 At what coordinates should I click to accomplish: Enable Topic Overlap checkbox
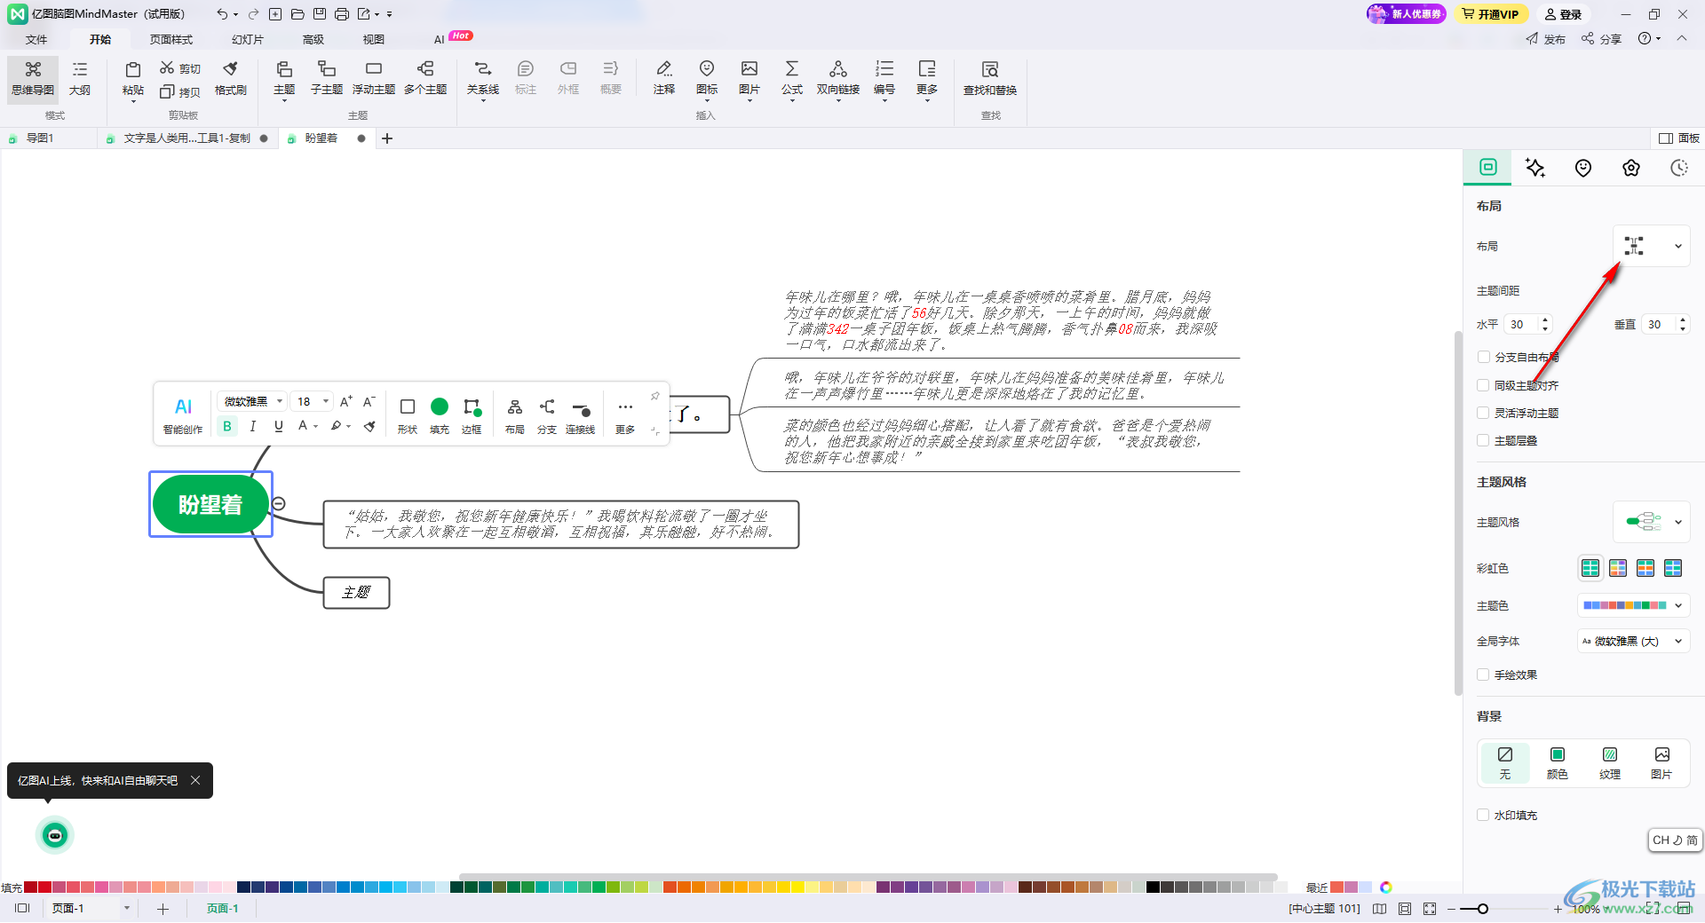[1483, 440]
